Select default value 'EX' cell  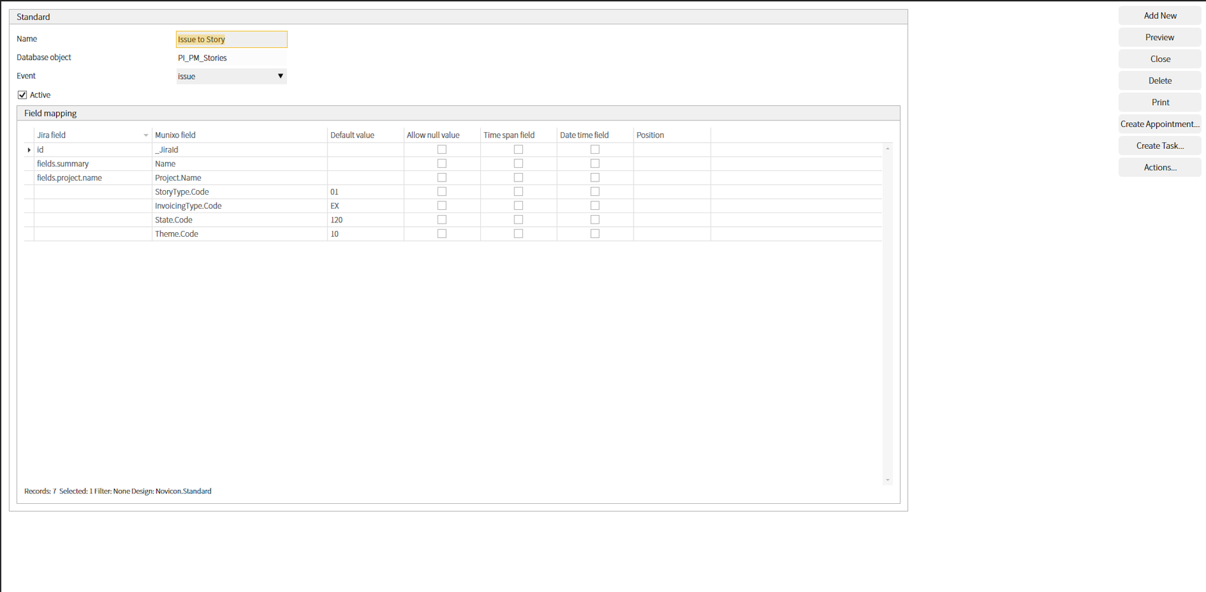365,206
